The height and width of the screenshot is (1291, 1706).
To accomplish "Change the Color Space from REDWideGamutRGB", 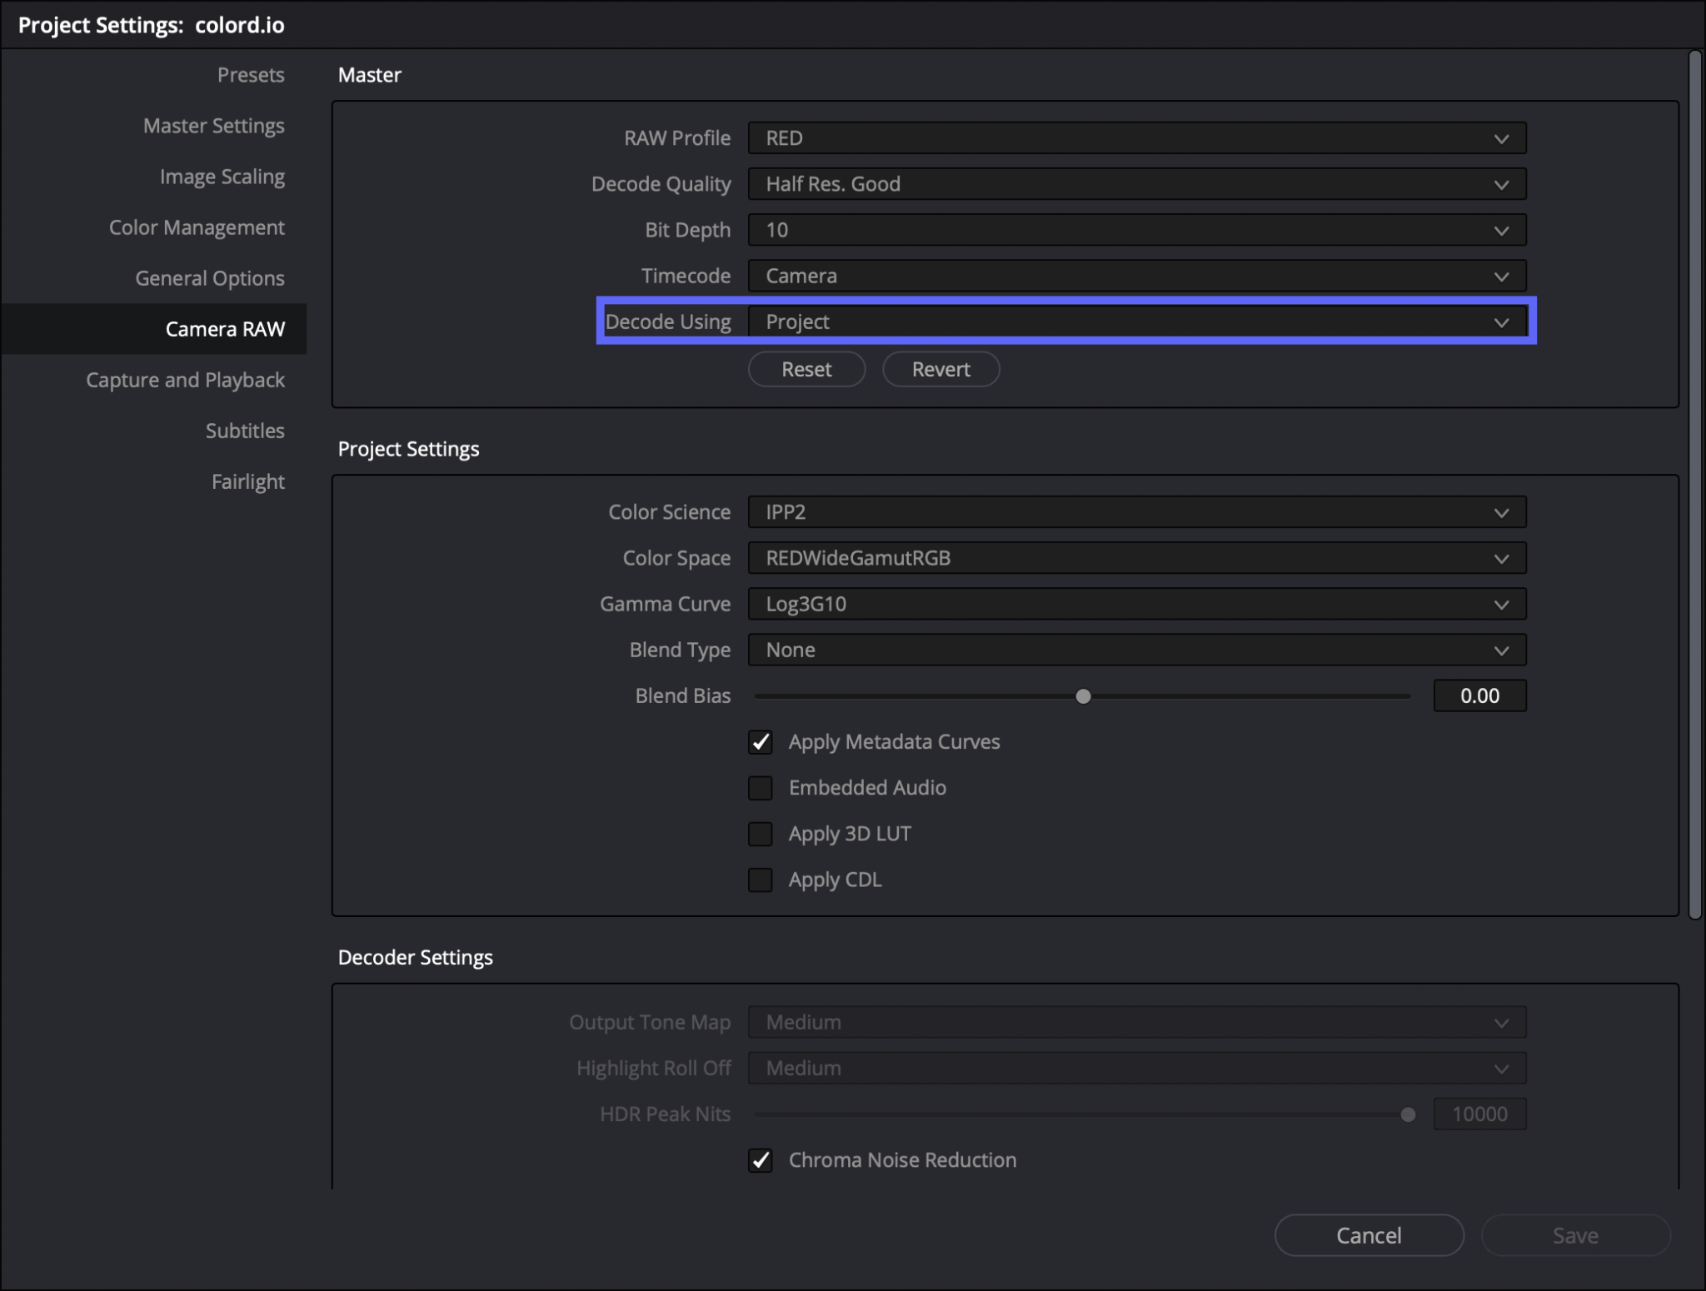I will coord(1136,557).
